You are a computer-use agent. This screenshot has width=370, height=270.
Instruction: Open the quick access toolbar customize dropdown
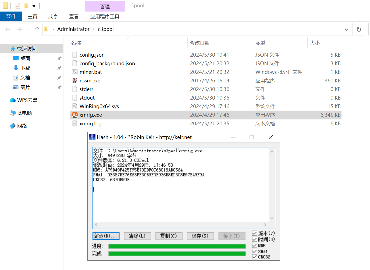pos(34,6)
